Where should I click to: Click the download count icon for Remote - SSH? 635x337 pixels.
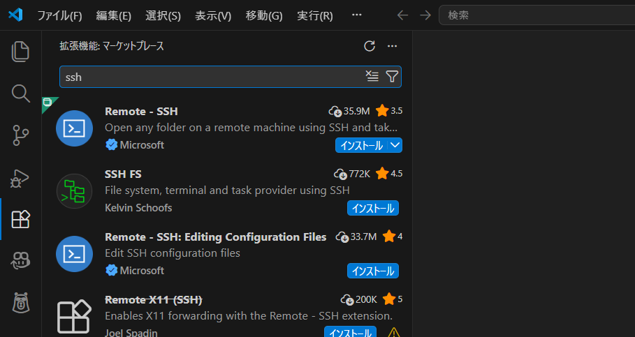[335, 111]
